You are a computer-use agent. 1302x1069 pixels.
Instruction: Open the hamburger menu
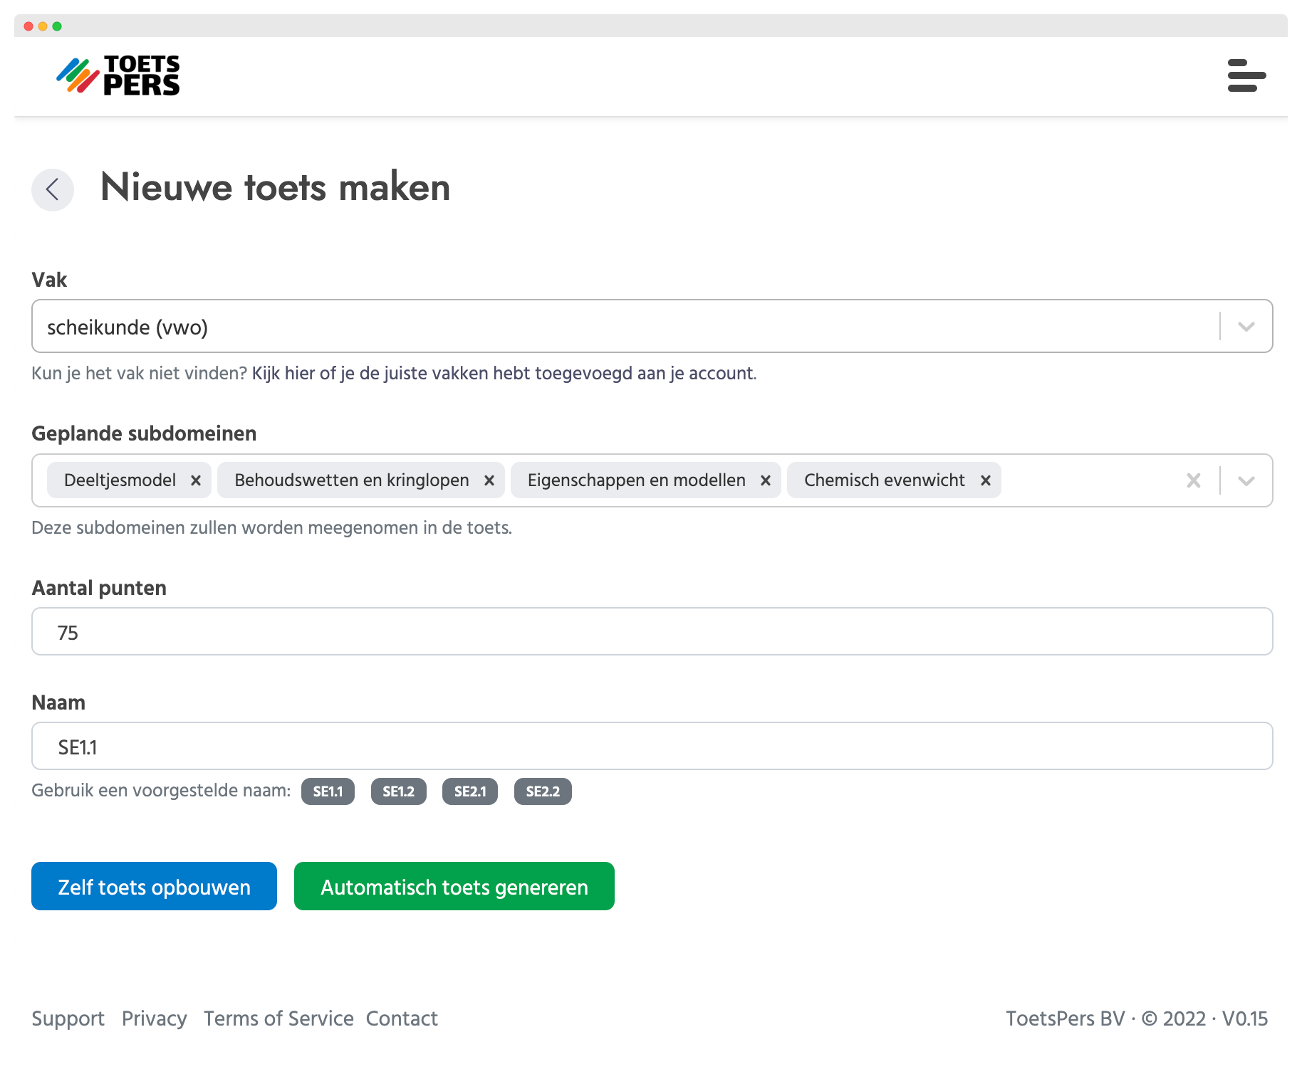point(1246,77)
